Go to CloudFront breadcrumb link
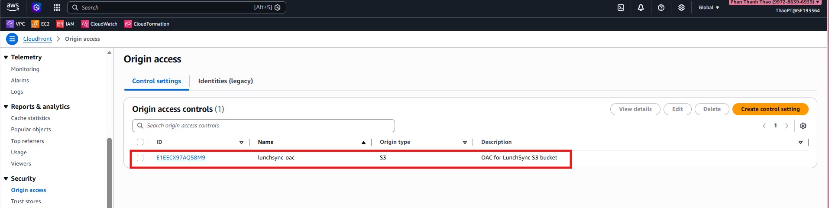829x208 pixels. [37, 39]
